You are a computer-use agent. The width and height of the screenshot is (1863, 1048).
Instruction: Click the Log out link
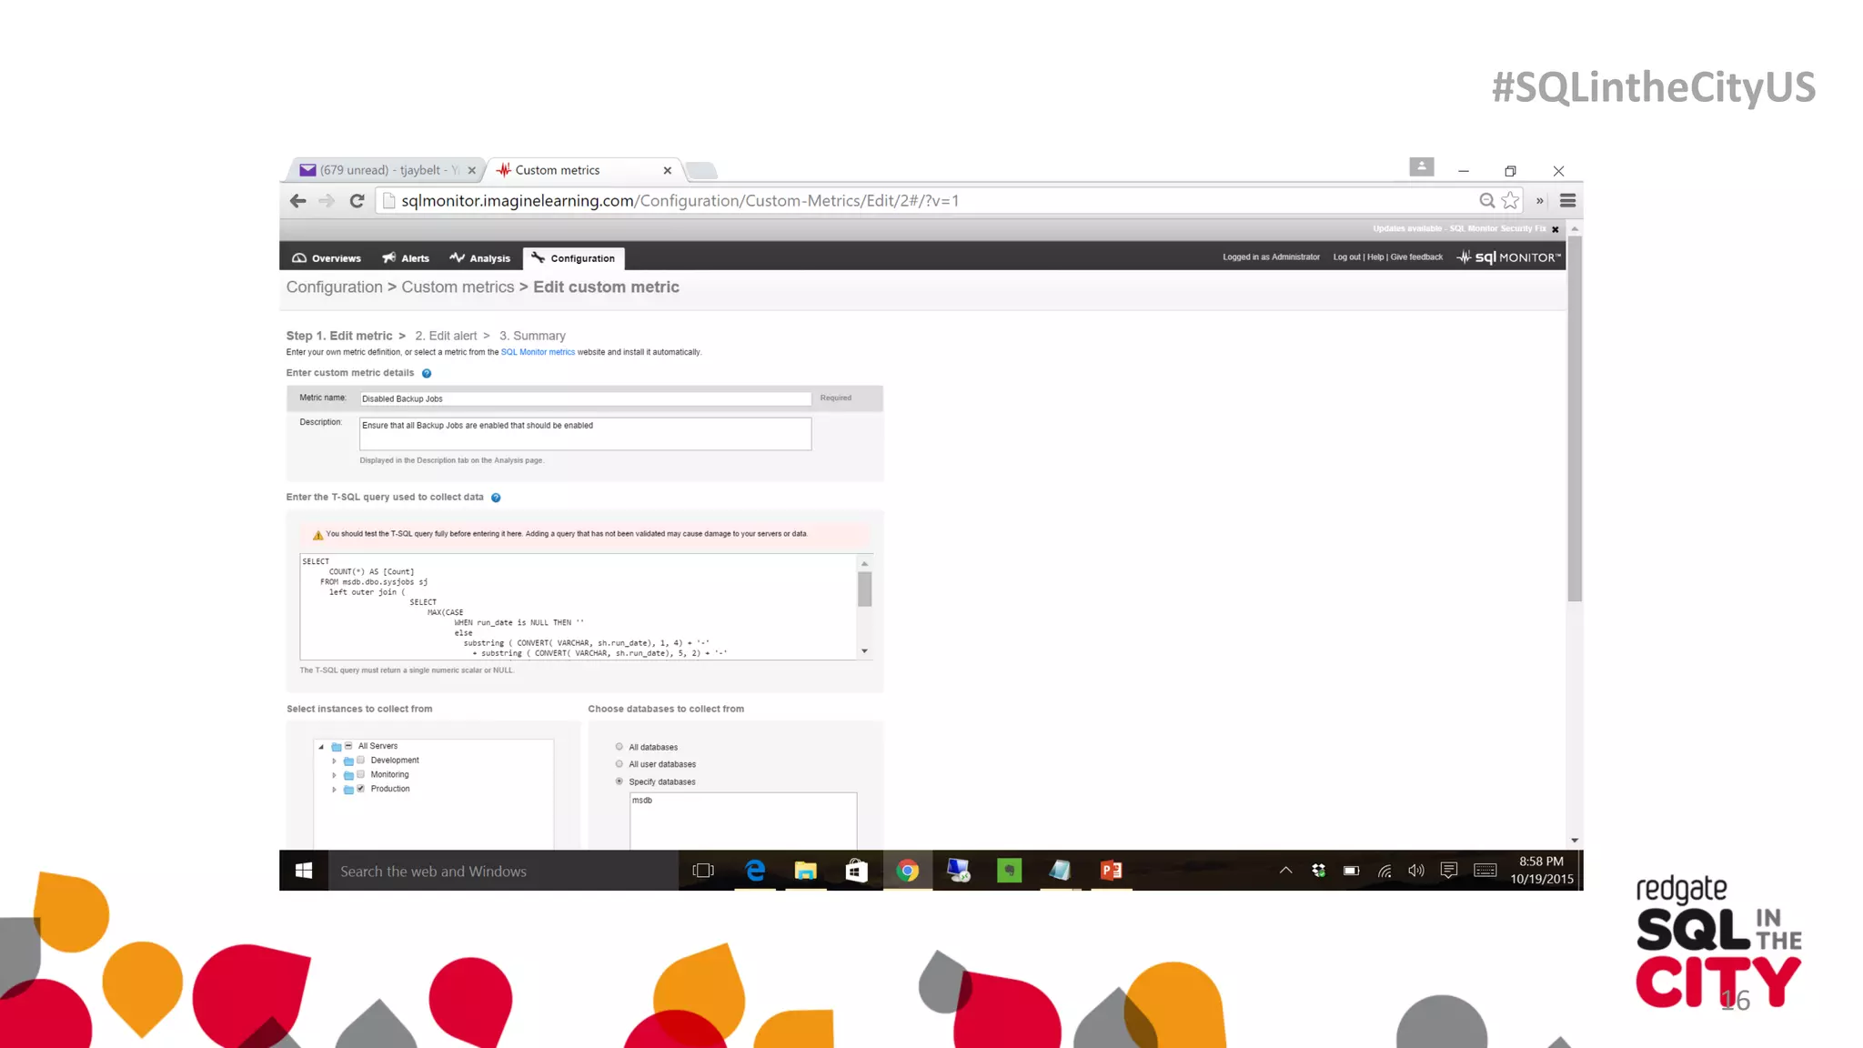pos(1346,257)
